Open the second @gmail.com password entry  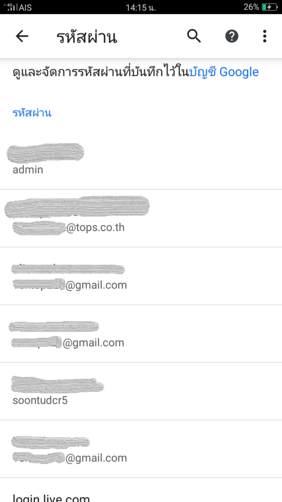(x=141, y=333)
